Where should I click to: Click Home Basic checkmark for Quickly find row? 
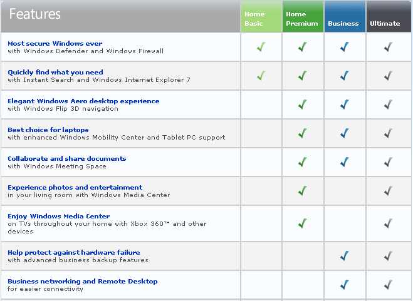(x=261, y=76)
